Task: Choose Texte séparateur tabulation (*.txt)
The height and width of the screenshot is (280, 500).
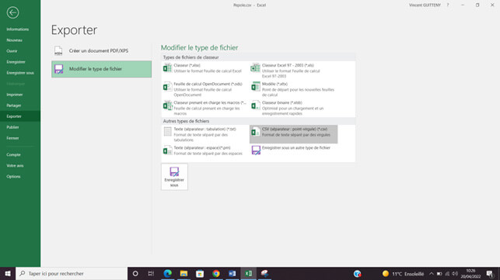Action: (x=205, y=134)
